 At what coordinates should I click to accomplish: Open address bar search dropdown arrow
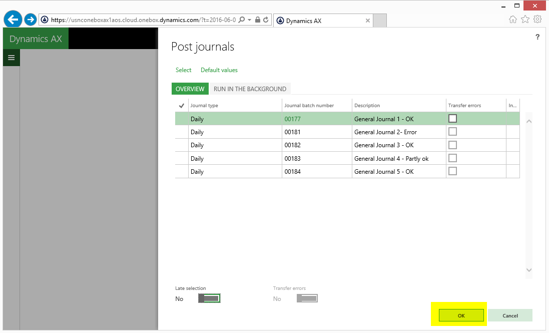point(249,20)
